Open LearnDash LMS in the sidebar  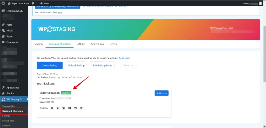point(14,11)
